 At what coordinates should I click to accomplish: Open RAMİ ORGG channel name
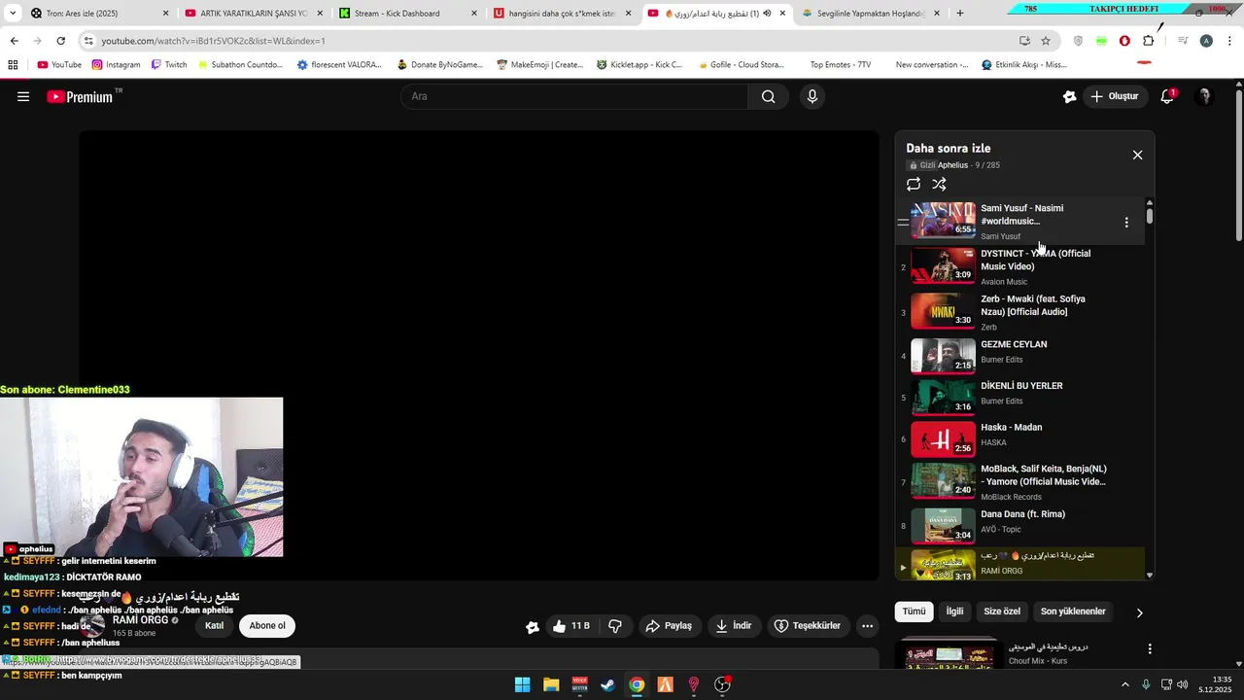(x=141, y=619)
